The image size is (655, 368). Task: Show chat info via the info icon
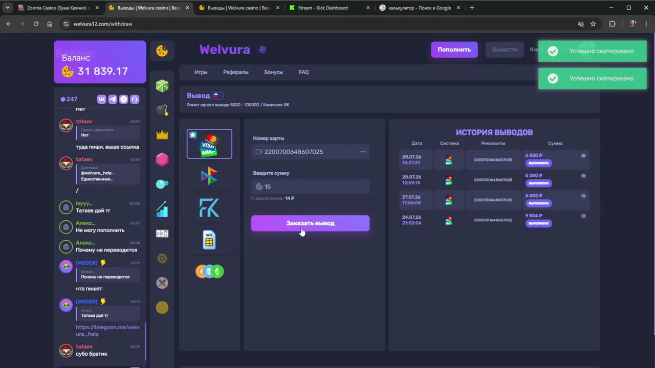[x=123, y=99]
